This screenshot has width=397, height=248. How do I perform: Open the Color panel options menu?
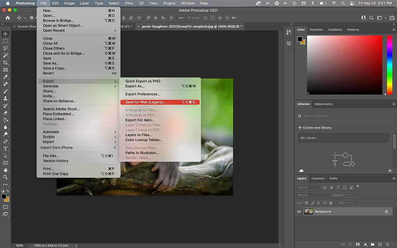(x=394, y=30)
